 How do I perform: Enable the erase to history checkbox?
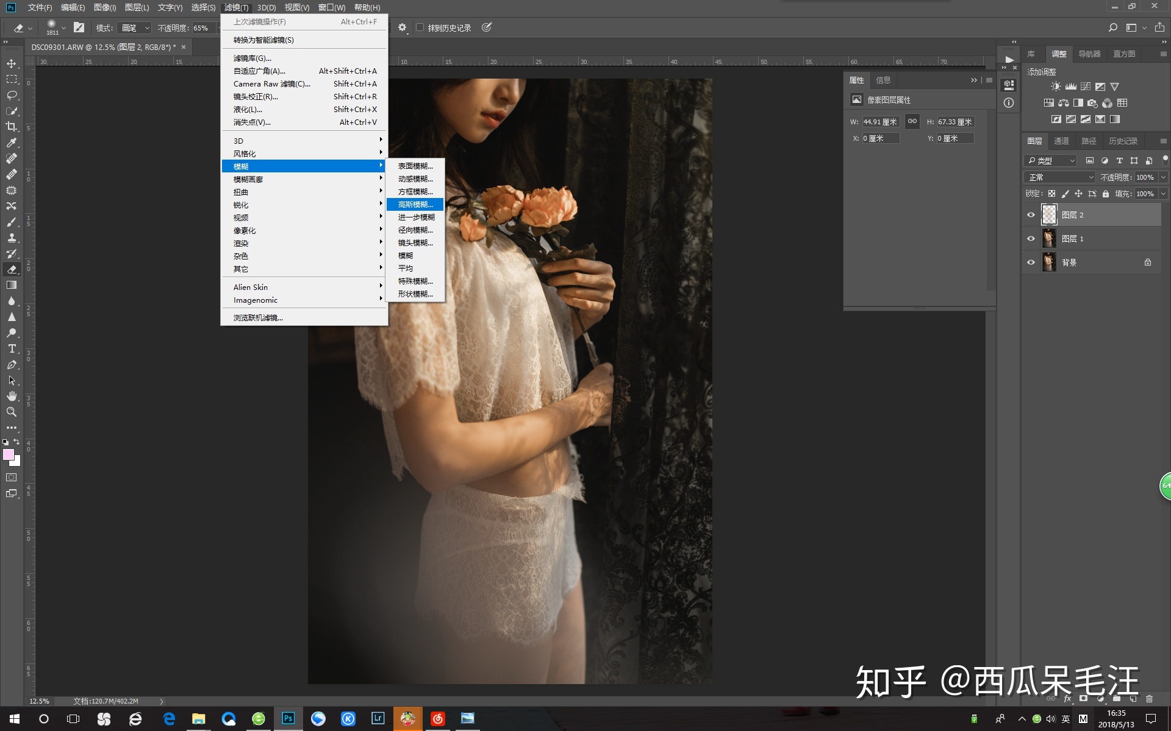420,27
